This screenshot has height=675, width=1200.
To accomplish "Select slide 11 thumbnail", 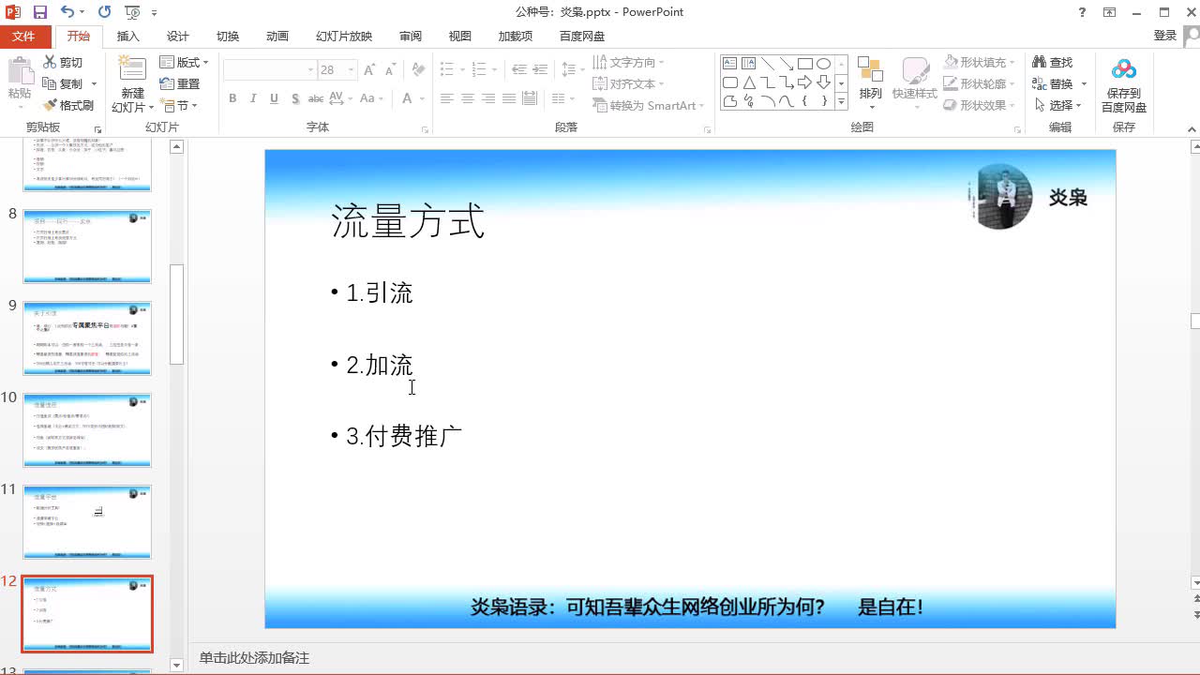I will [87, 522].
